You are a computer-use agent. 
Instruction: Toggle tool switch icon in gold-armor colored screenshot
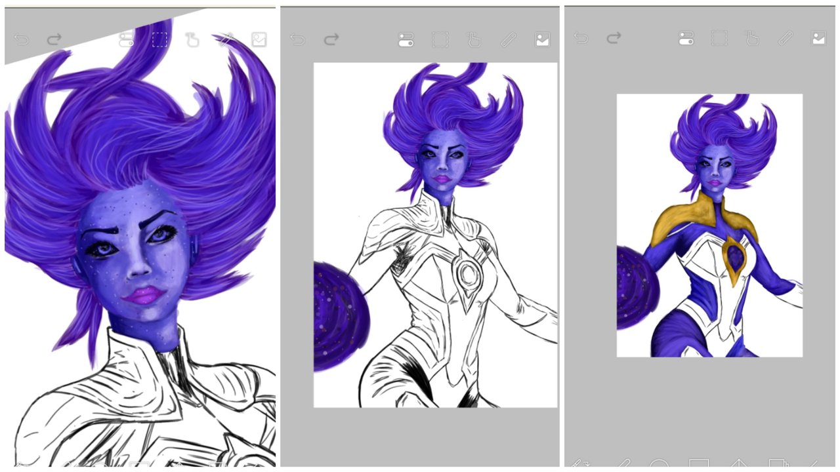(686, 38)
